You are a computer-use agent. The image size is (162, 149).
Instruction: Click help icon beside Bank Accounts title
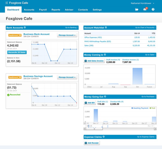pyautogui.click(x=25, y=28)
